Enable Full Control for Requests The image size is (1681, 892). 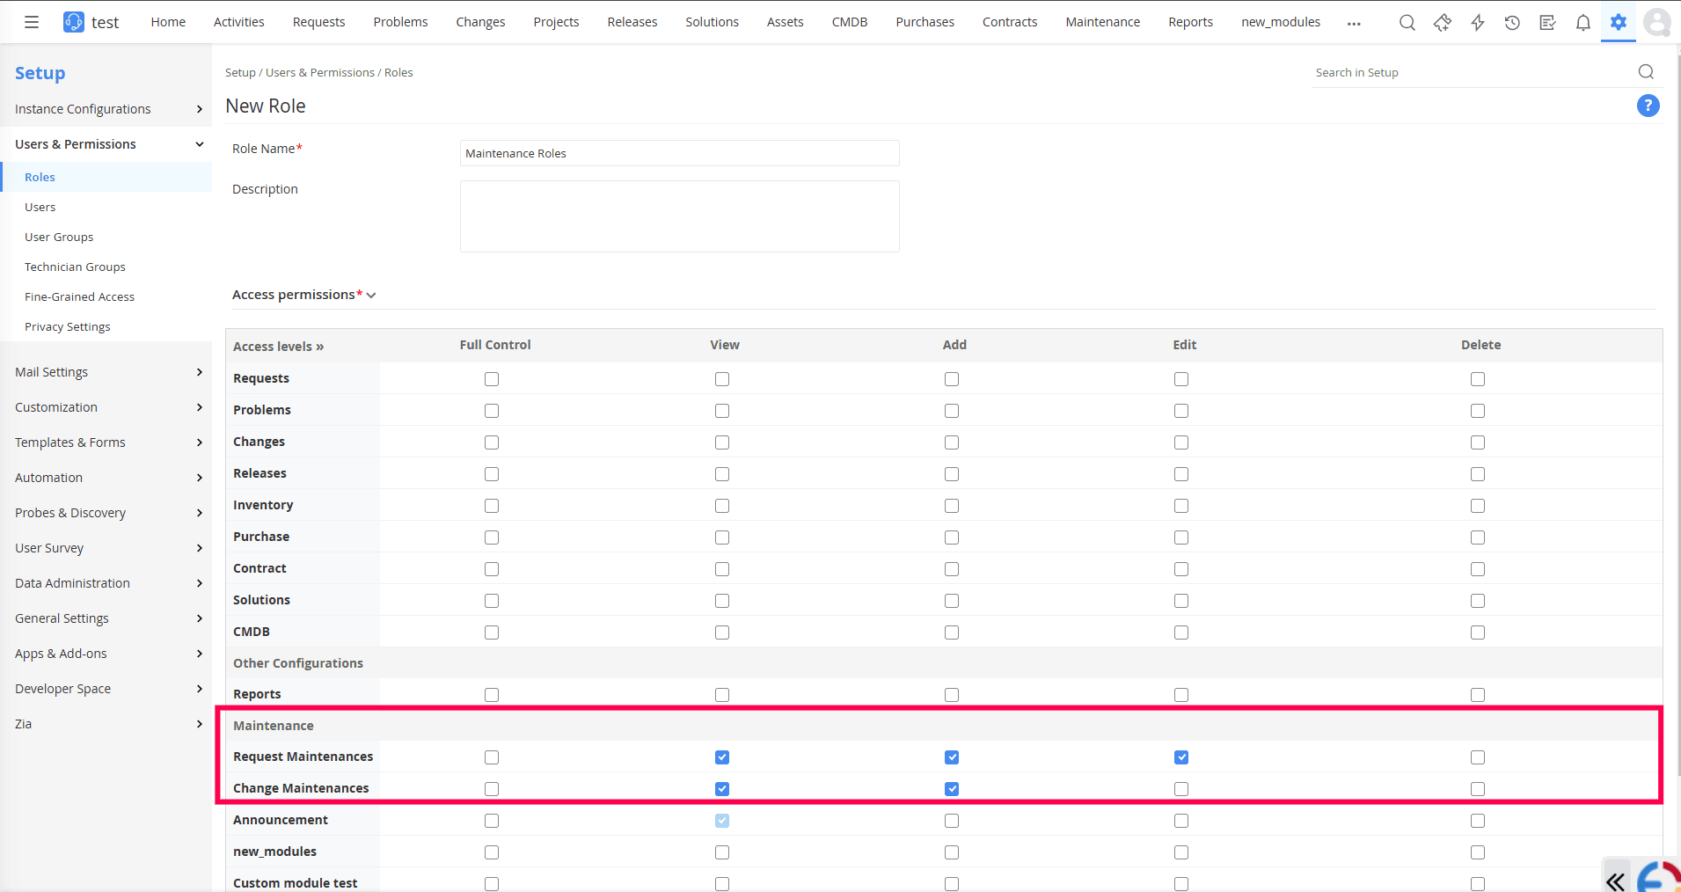[491, 378]
